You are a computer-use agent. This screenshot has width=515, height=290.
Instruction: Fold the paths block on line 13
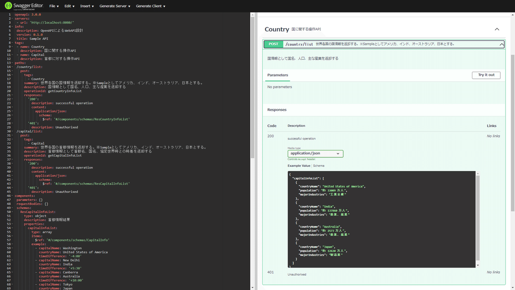12,63
